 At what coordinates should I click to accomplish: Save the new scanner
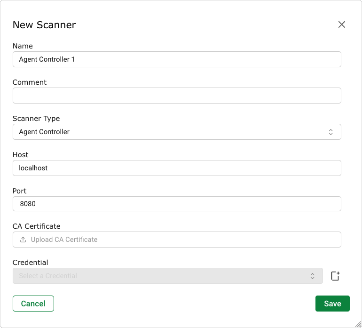pos(332,304)
